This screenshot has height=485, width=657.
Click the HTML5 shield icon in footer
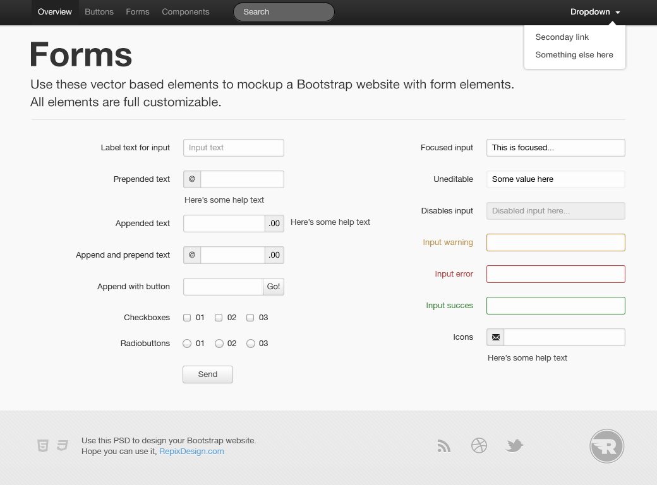pos(43,446)
